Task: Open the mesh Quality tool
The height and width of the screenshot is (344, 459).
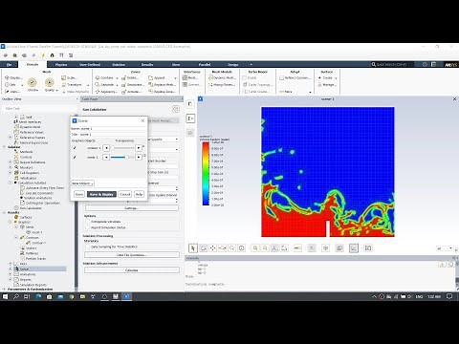Action: pos(50,85)
